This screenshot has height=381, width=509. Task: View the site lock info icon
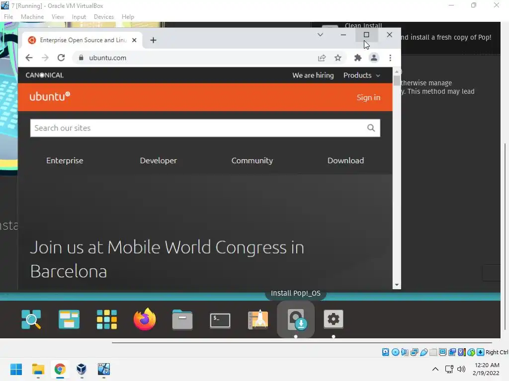(x=81, y=58)
